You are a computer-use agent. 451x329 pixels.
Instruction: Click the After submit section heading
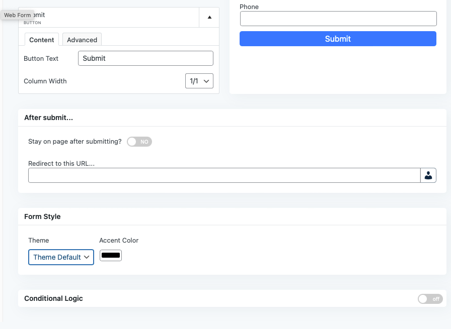[49, 118]
